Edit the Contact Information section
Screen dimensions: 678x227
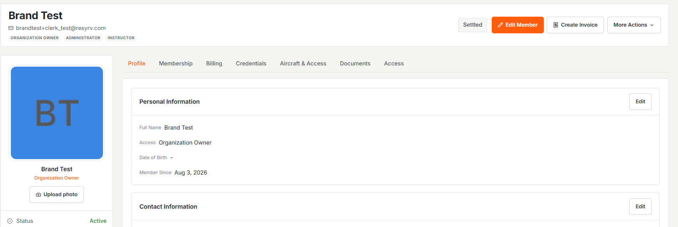(640, 207)
